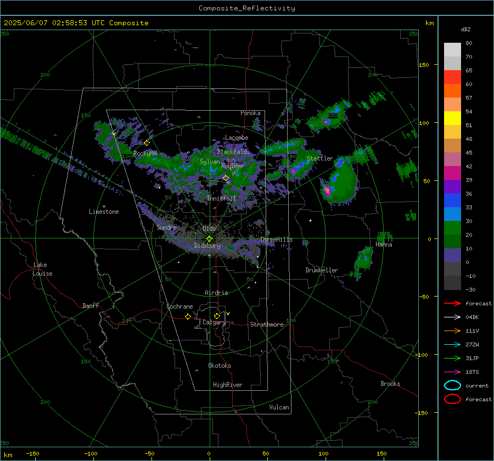Click the yellow diamond marker at RockyMH
Viewport: 494px width, 461px height.
(x=147, y=143)
